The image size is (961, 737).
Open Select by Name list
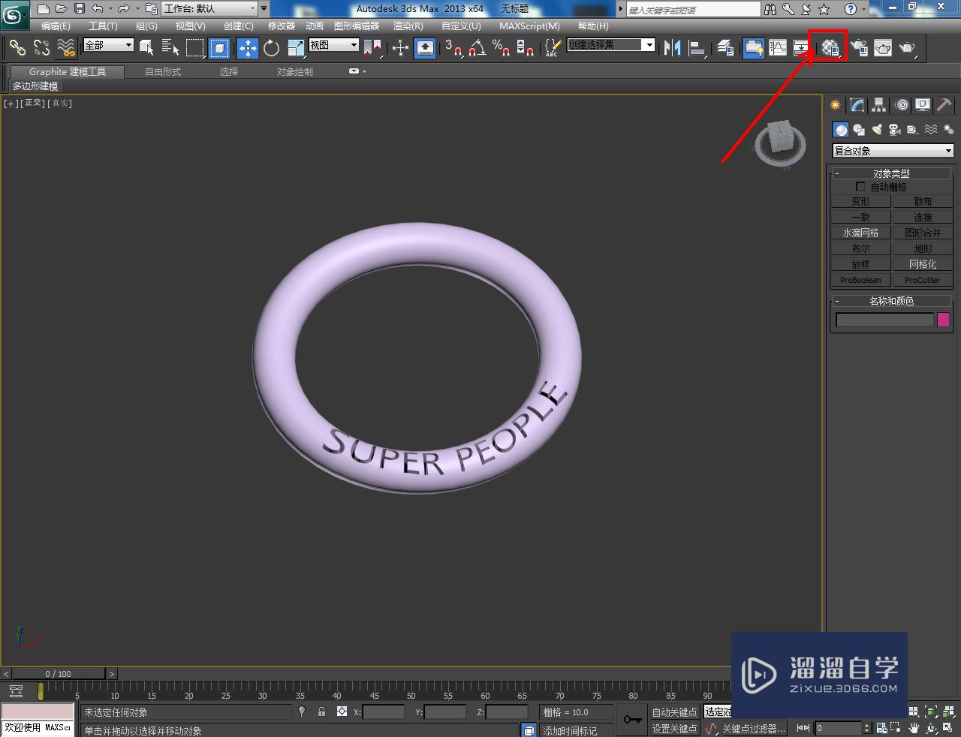click(x=170, y=47)
